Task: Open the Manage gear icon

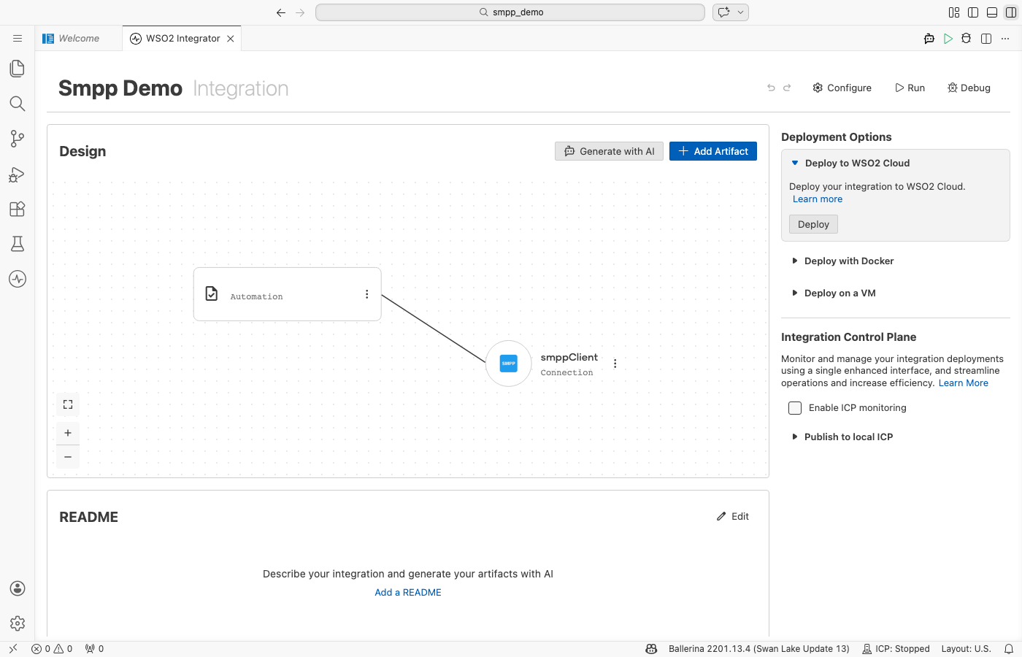Action: pos(18,623)
